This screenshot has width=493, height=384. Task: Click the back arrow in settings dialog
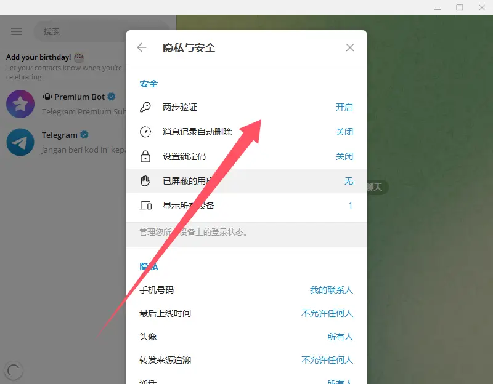tap(142, 47)
